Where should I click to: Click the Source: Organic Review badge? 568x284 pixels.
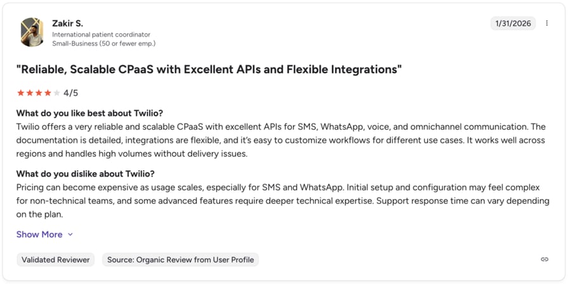180,260
